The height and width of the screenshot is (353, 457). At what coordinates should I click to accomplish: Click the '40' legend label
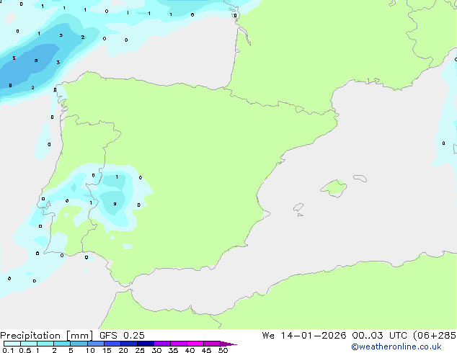click(x=190, y=350)
